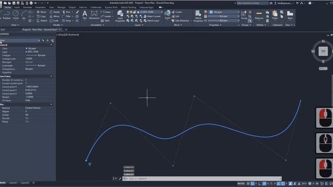333x187 pixels.
Task: Select the Polyline tool
Action: [x=7, y=15]
